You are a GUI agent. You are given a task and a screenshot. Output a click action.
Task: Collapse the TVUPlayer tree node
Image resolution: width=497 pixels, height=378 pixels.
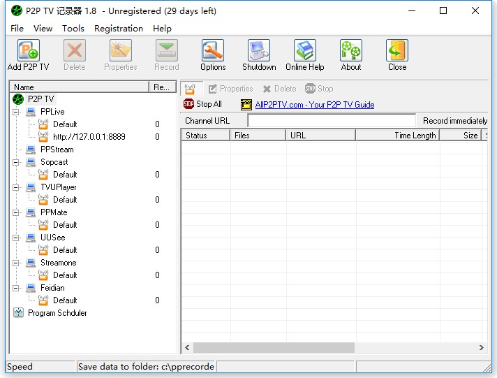coord(15,187)
